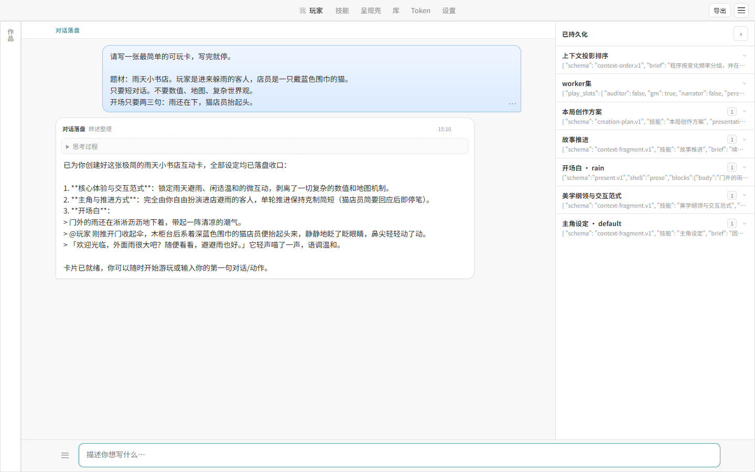Open the hamburger menu at top right
The image size is (755, 472).
coord(741,10)
